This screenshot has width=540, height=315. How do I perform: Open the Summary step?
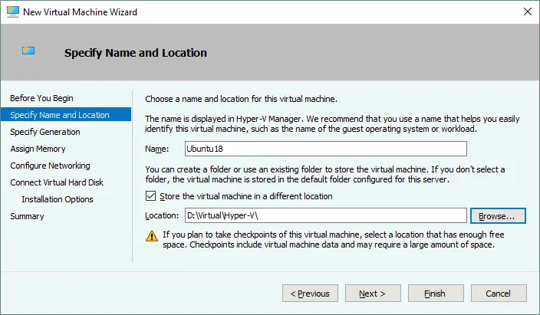(x=27, y=216)
